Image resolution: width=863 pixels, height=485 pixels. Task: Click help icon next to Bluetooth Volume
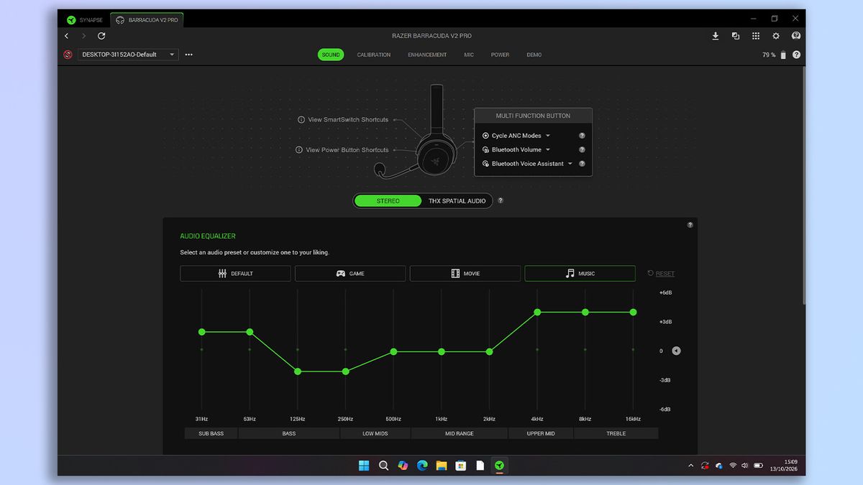point(582,149)
